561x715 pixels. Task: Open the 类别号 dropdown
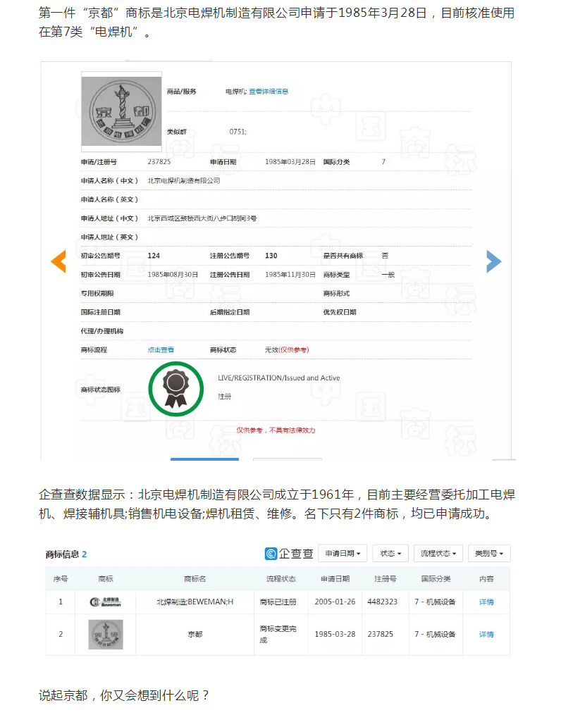pos(489,554)
